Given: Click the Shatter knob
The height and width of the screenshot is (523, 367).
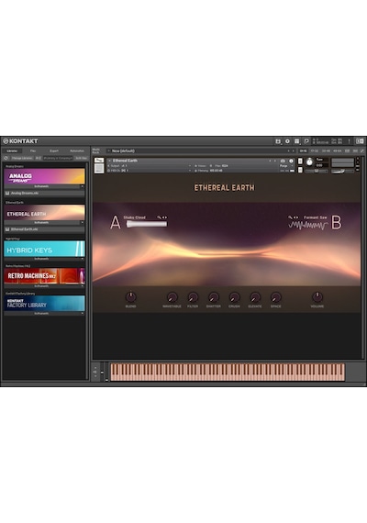Looking at the screenshot, I should (x=214, y=296).
